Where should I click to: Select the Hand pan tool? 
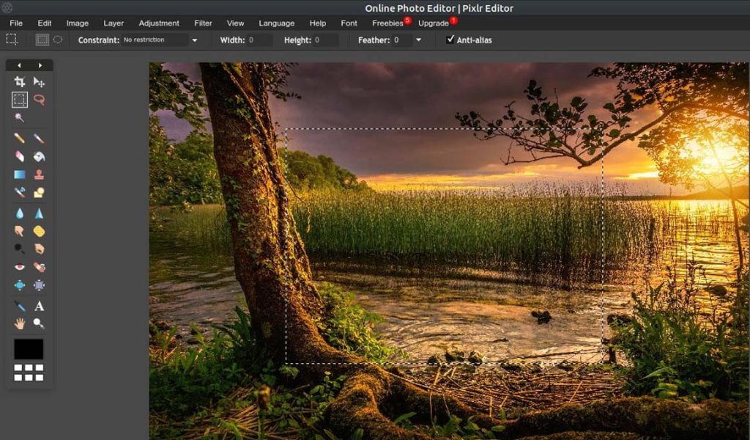coord(19,323)
